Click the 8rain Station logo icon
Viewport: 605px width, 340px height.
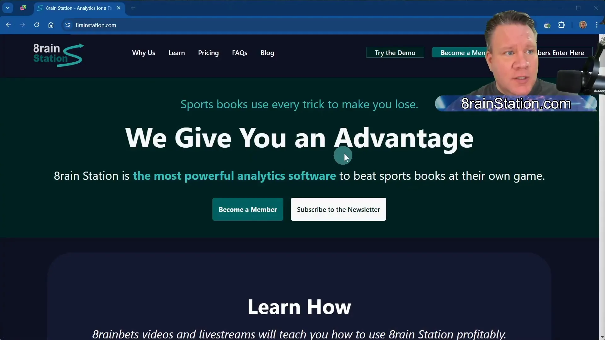click(59, 53)
